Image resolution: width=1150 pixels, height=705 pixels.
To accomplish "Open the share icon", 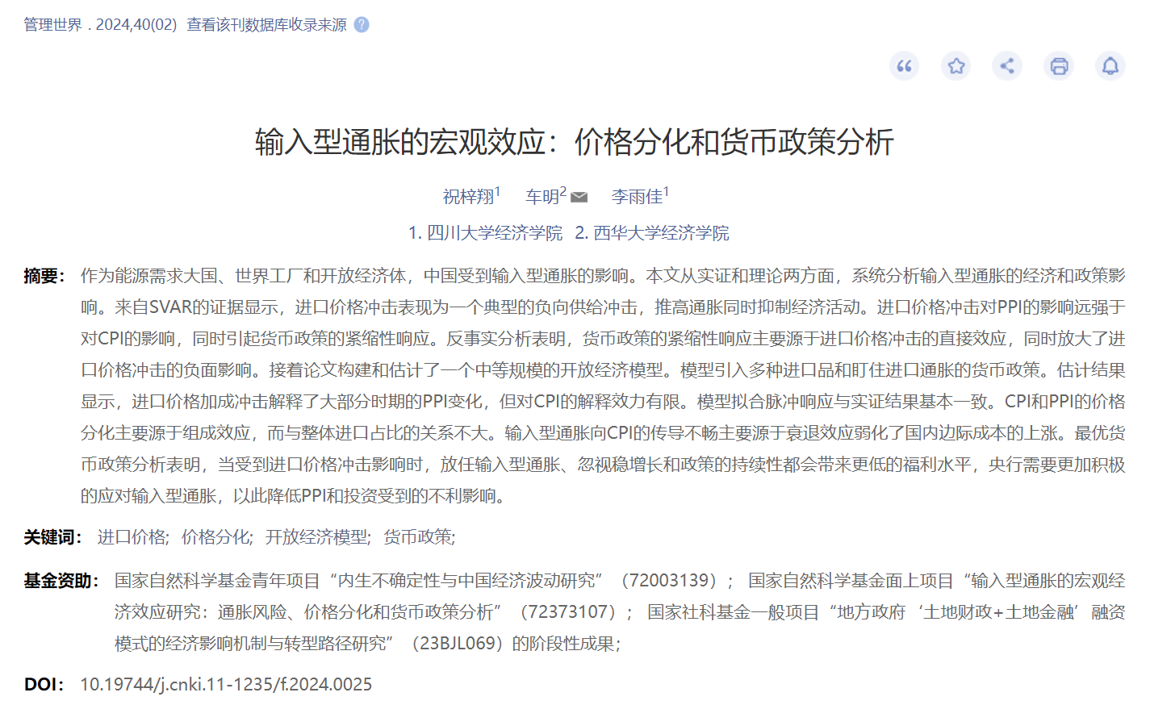I will click(1007, 66).
